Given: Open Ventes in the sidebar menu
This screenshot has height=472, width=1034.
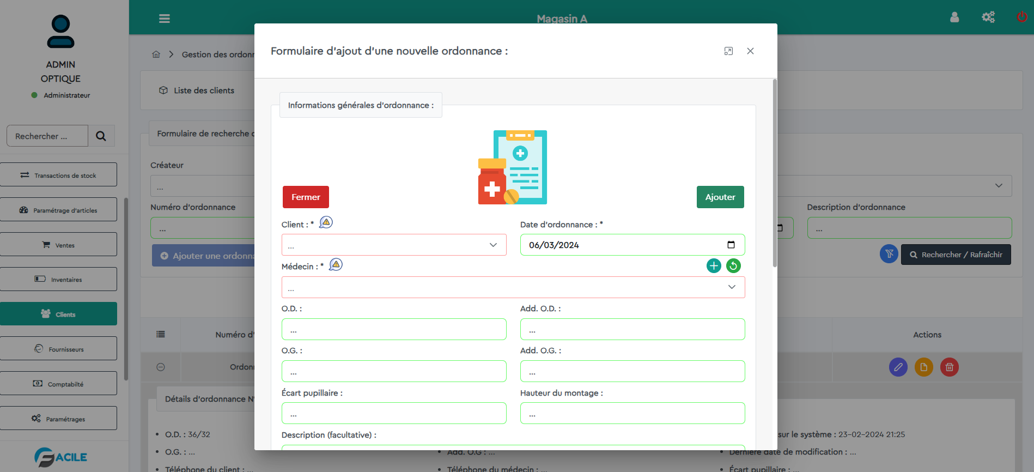Looking at the screenshot, I should pos(59,245).
